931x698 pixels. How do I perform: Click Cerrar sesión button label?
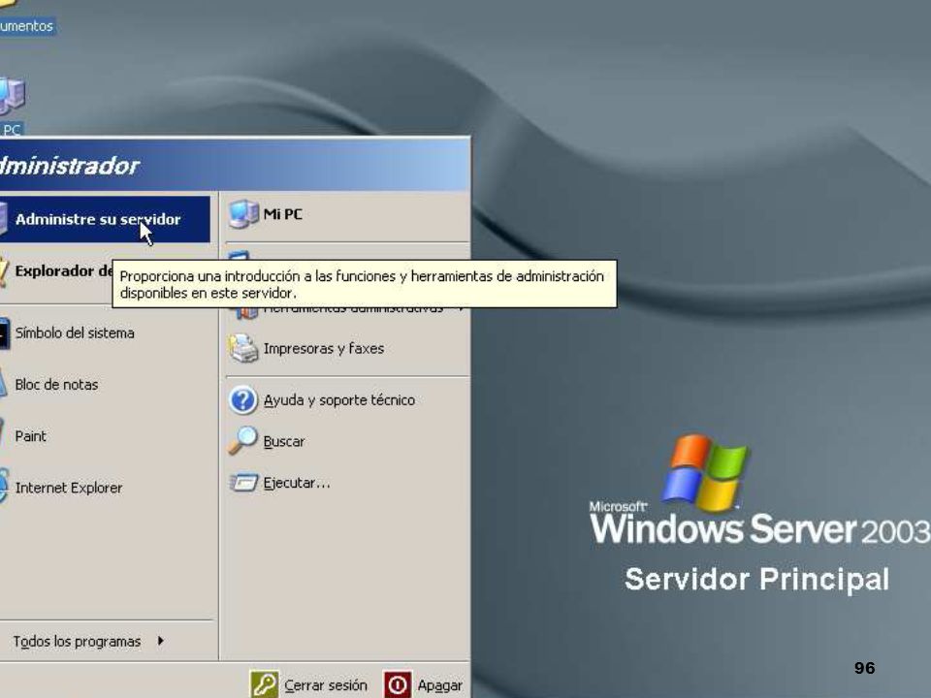[326, 685]
